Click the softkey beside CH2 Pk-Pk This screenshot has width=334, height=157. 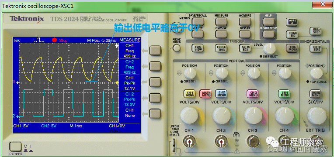pyautogui.click(x=155, y=98)
